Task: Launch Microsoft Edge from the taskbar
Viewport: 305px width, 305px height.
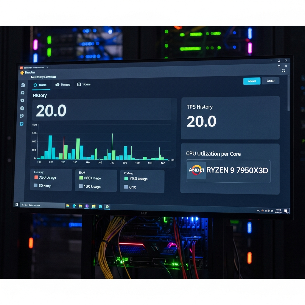Action: click(74, 206)
